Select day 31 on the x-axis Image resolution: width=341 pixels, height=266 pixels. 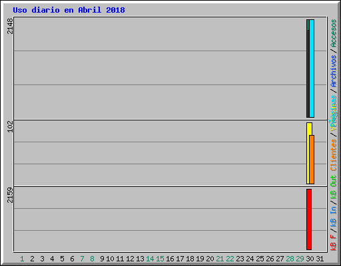(x=320, y=259)
